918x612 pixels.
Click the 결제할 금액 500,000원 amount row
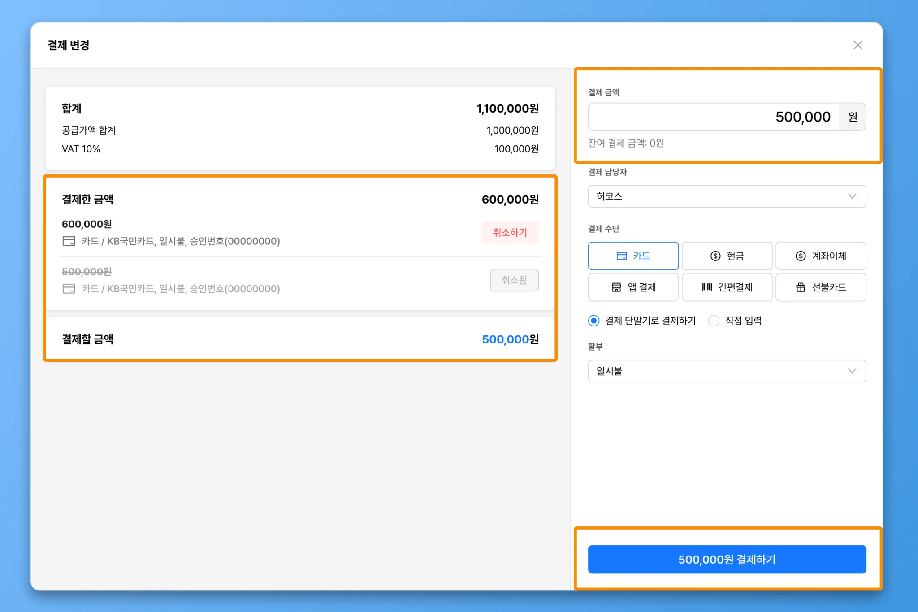(300, 339)
